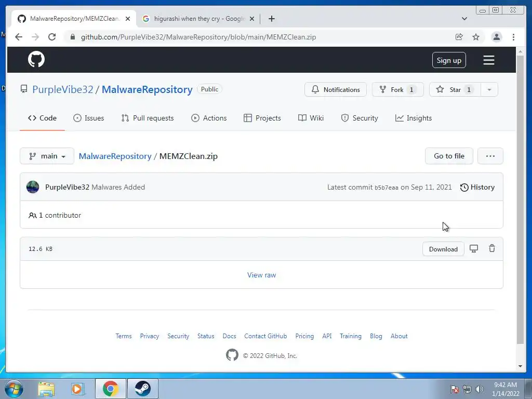Click the Go to file button
532x399 pixels.
[449, 156]
